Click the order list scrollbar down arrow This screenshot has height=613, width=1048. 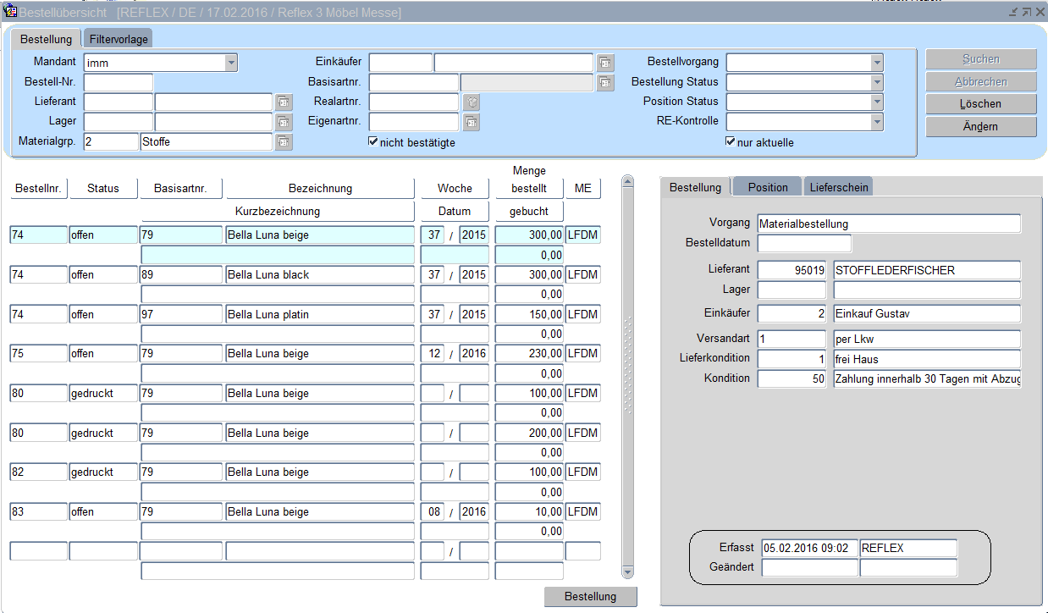point(627,572)
